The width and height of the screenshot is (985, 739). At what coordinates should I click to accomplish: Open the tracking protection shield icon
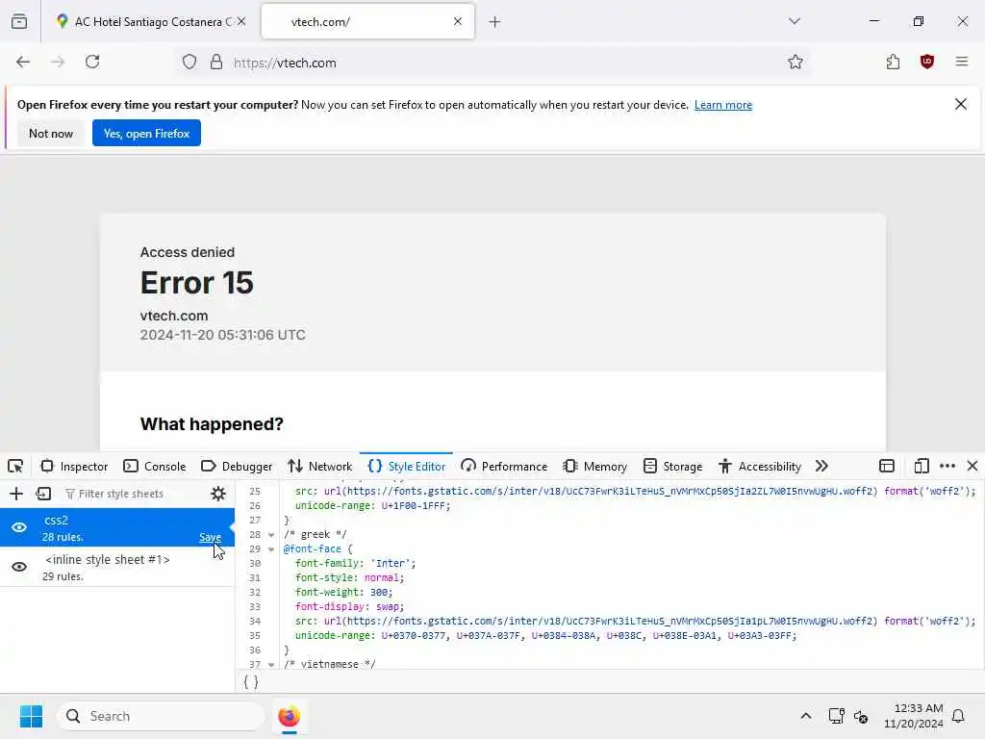189,63
